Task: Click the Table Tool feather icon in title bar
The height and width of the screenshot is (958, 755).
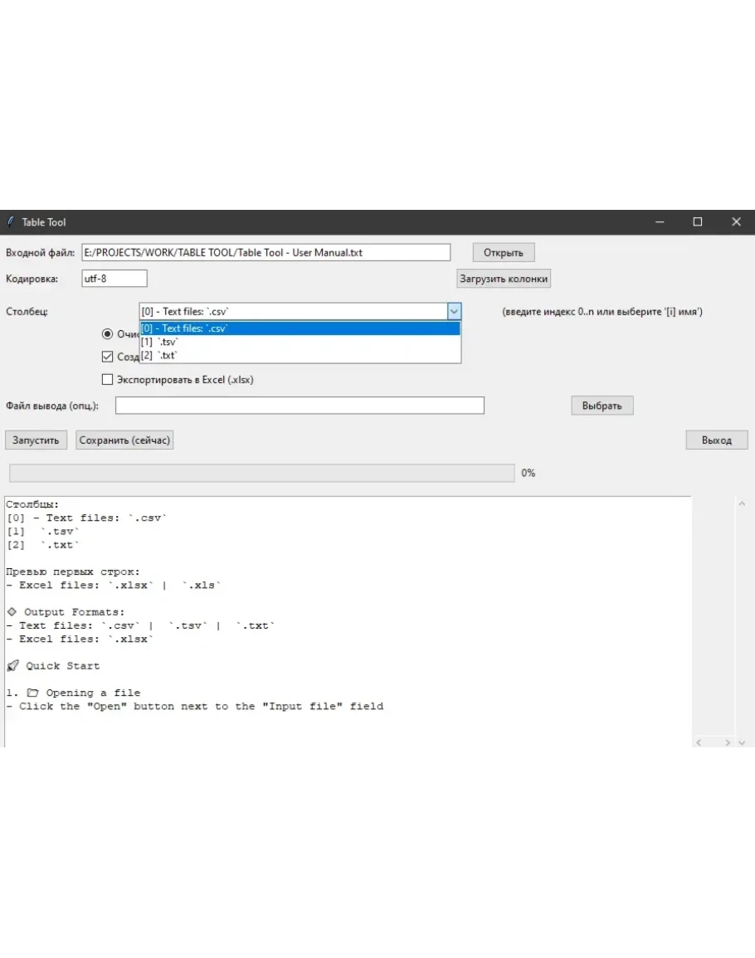Action: pos(11,221)
